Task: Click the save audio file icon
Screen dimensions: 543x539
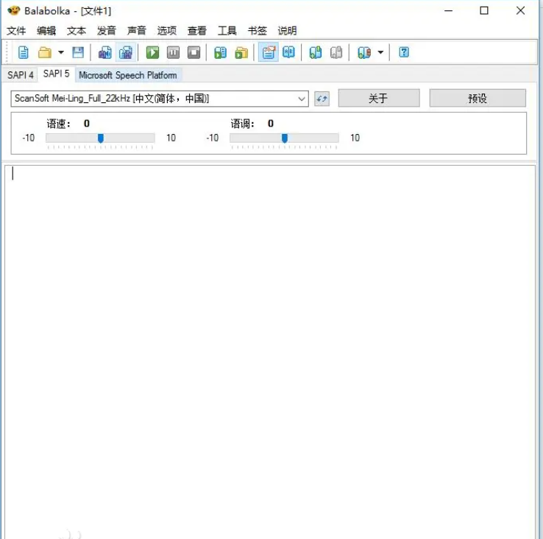Action: point(104,53)
